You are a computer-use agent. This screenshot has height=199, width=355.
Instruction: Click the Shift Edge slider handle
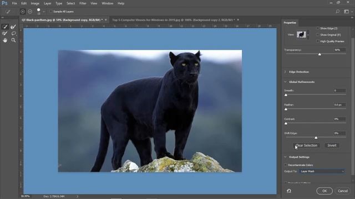click(316, 138)
